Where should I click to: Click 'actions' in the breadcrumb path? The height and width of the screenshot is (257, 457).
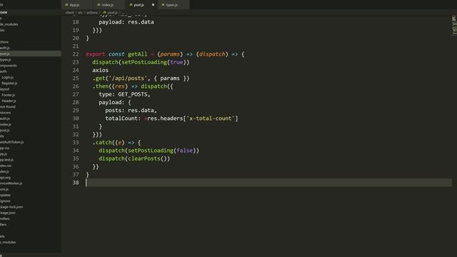point(92,13)
